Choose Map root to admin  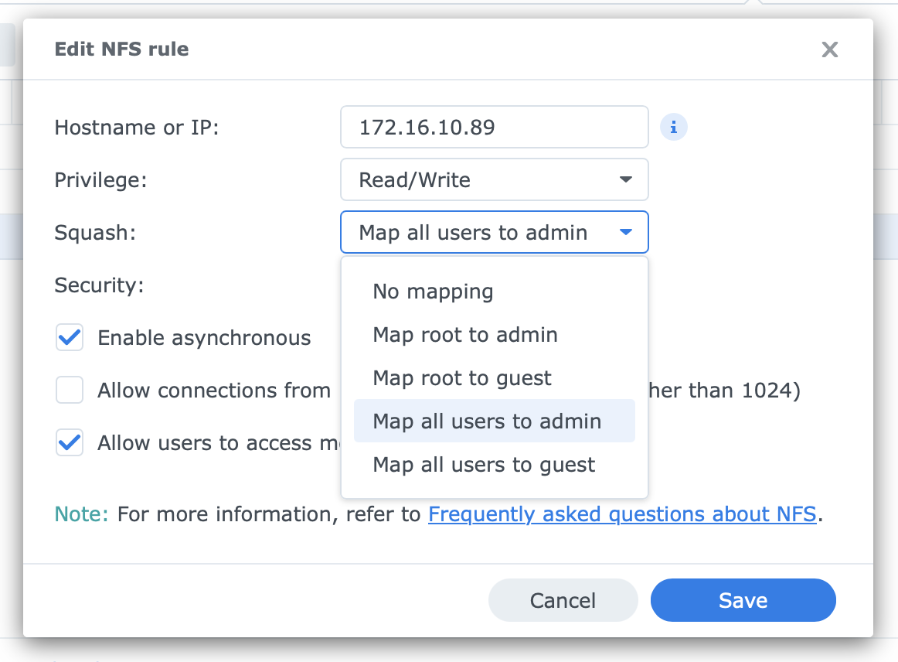pos(464,335)
